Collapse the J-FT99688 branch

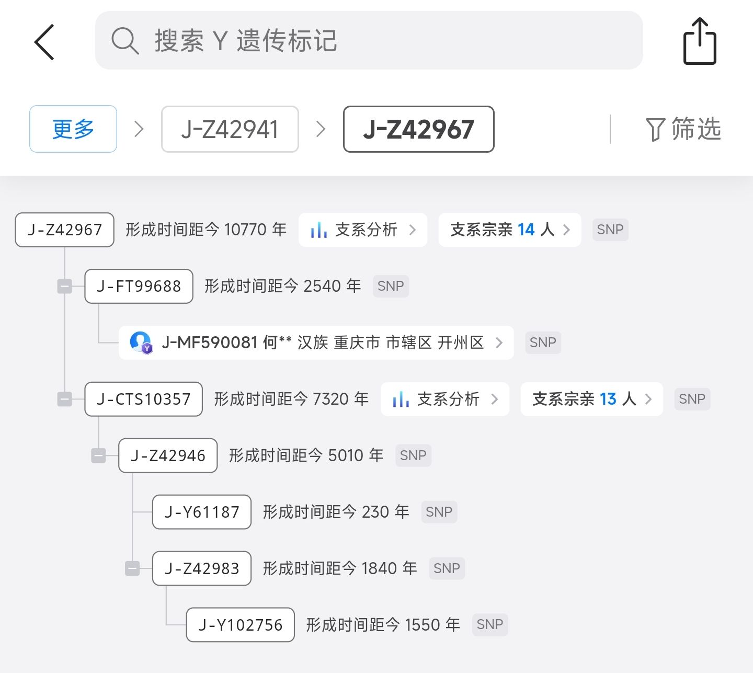coord(64,286)
